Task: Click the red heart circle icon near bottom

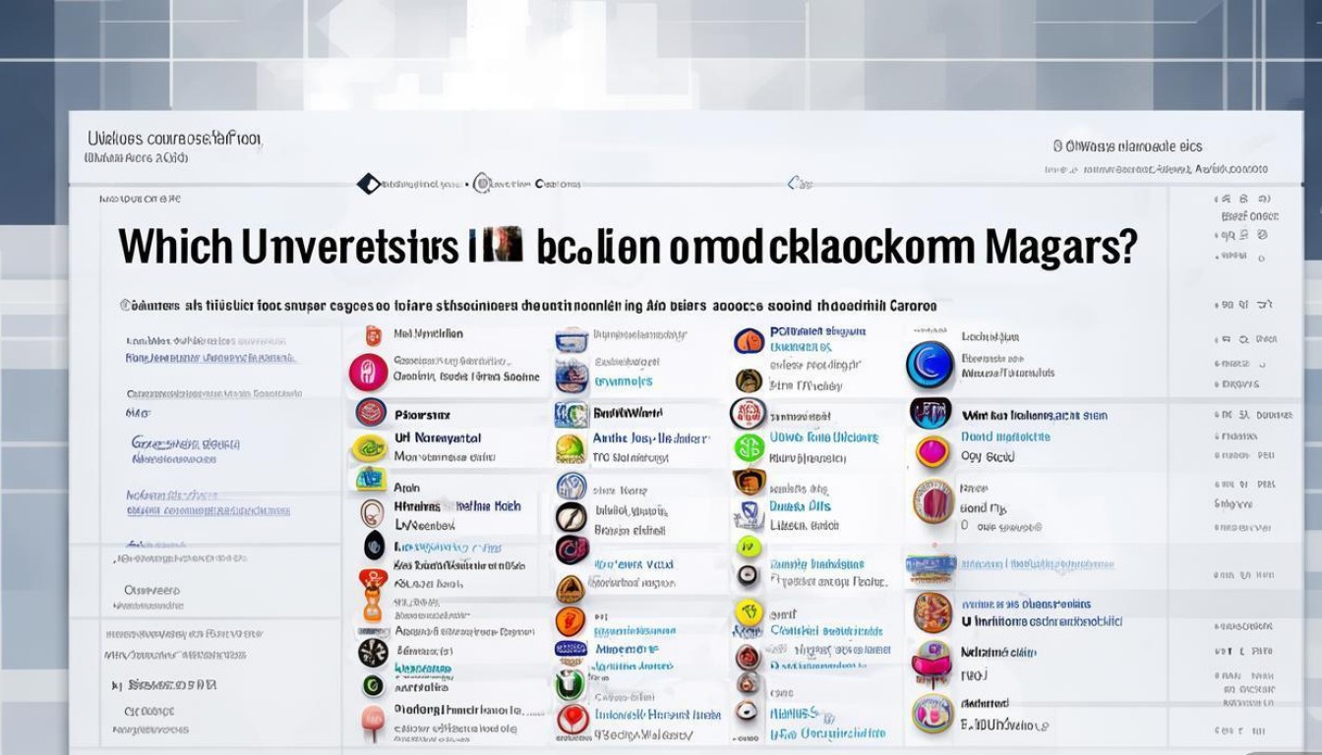Action: tap(572, 720)
